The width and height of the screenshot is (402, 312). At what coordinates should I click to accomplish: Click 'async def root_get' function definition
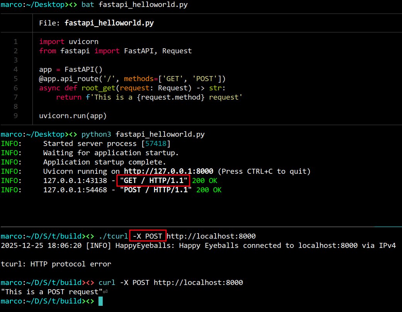point(132,88)
